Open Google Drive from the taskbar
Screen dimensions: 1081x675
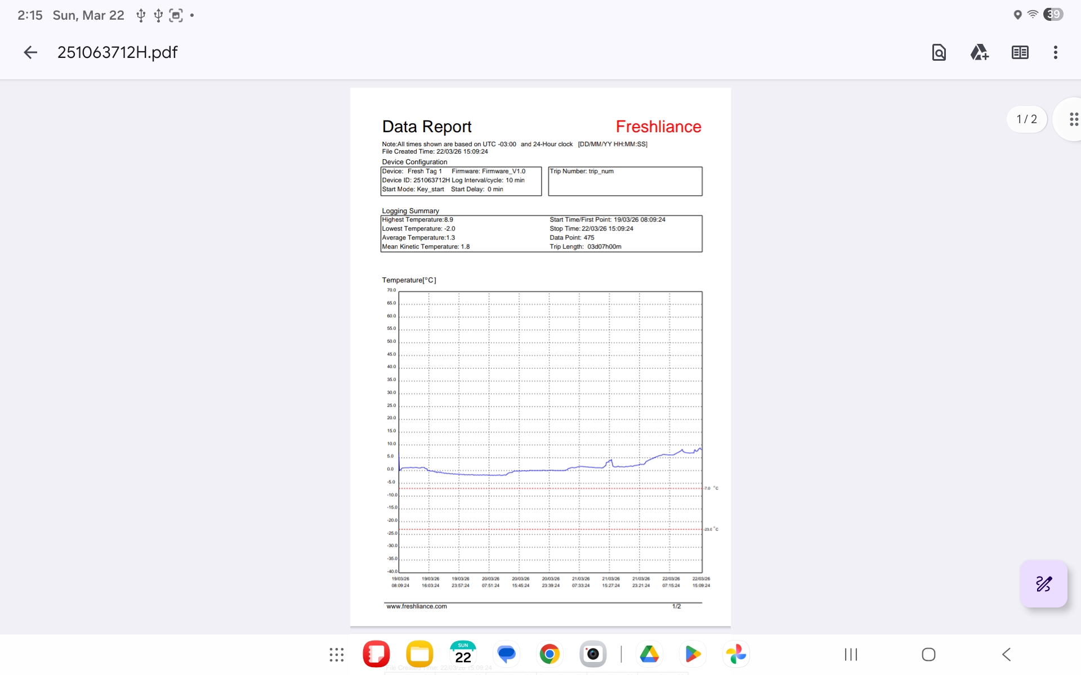pos(649,654)
